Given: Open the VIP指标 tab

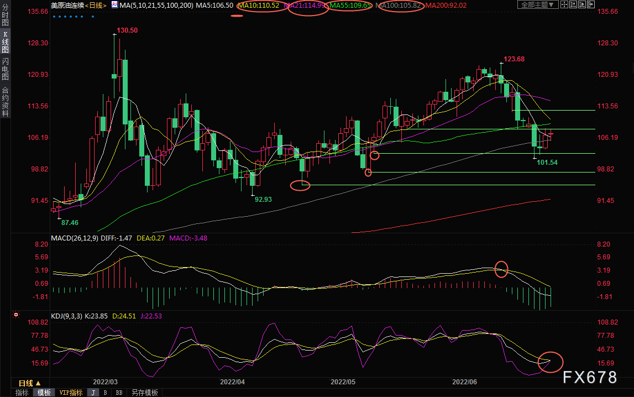Looking at the screenshot, I should [71, 393].
